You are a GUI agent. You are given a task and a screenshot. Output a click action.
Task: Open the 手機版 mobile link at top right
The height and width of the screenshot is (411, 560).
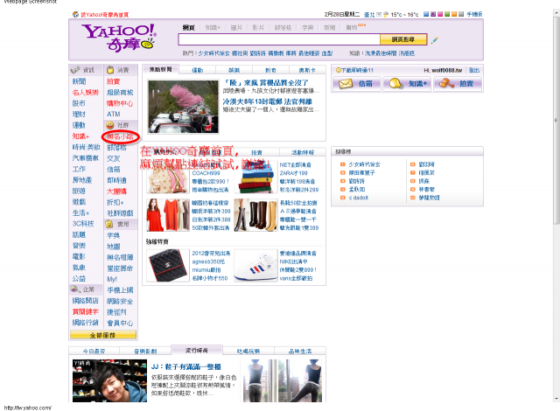[x=474, y=14]
